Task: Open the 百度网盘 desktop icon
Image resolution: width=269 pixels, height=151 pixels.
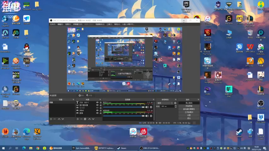Action: click(133, 133)
